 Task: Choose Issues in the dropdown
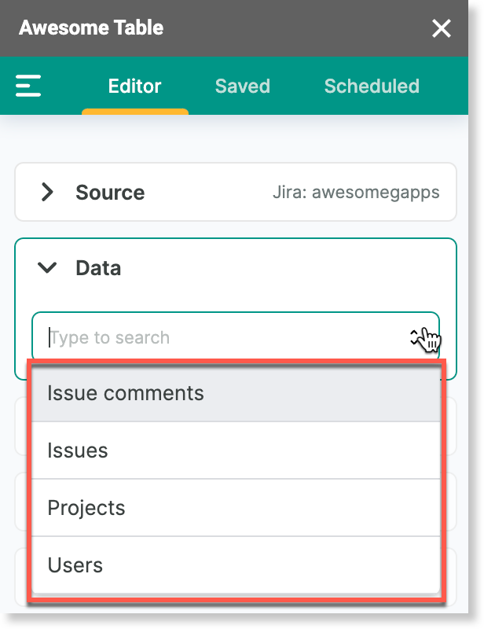[x=236, y=451]
